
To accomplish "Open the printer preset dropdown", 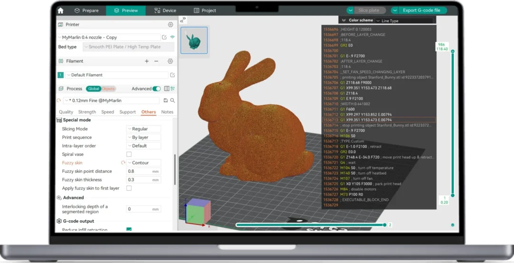I will coord(109,38).
